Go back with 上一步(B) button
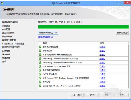The height and width of the screenshot is (100, 131). pos(77,95)
